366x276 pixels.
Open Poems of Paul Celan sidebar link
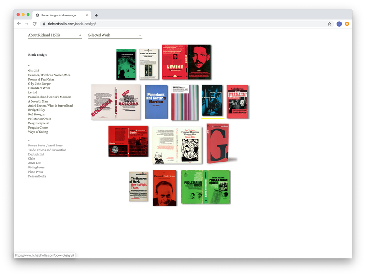click(x=41, y=79)
